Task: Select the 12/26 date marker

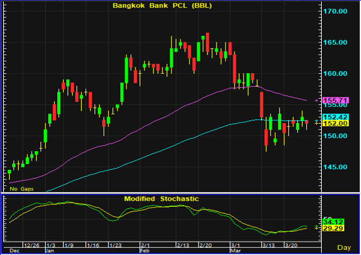Action: click(31, 245)
